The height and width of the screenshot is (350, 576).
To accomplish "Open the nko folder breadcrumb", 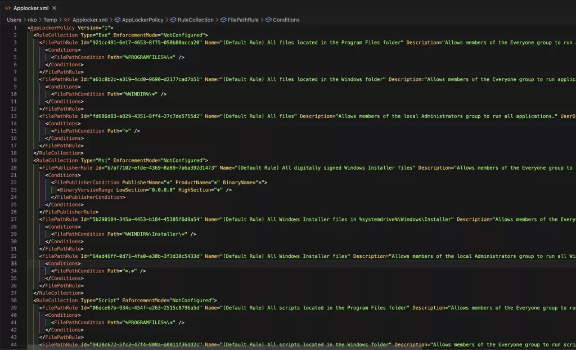I will [x=33, y=20].
